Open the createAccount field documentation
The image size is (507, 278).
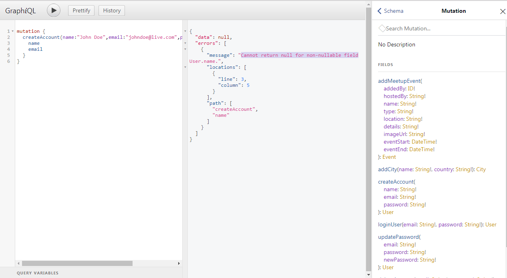tap(396, 182)
